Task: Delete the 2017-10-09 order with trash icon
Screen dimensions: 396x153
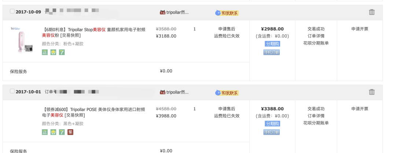Action: point(372,12)
